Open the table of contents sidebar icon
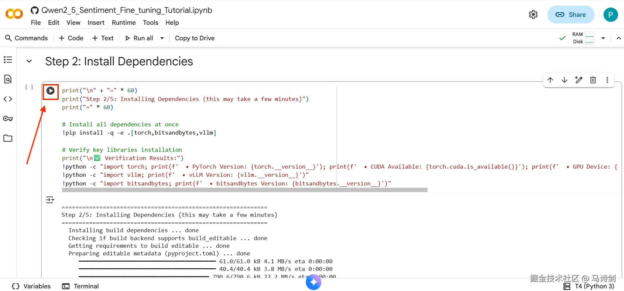The image size is (624, 291). 8,60
